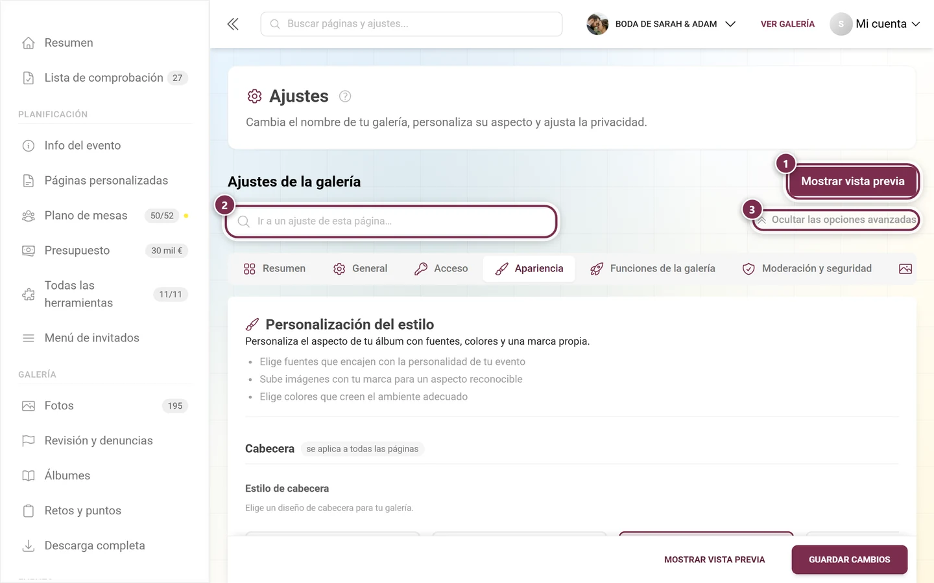Viewport: 934px width, 583px height.
Task: Click the clipboard icon for Retos y puntos
Action: [29, 511]
